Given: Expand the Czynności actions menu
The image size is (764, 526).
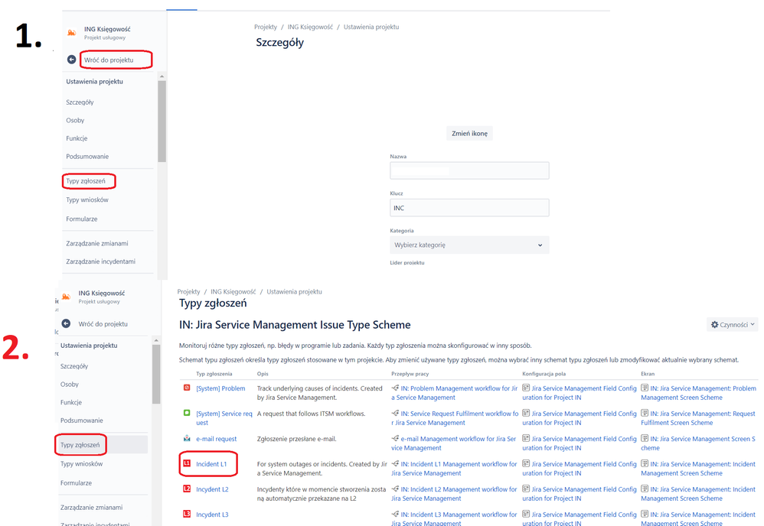Looking at the screenshot, I should (733, 325).
